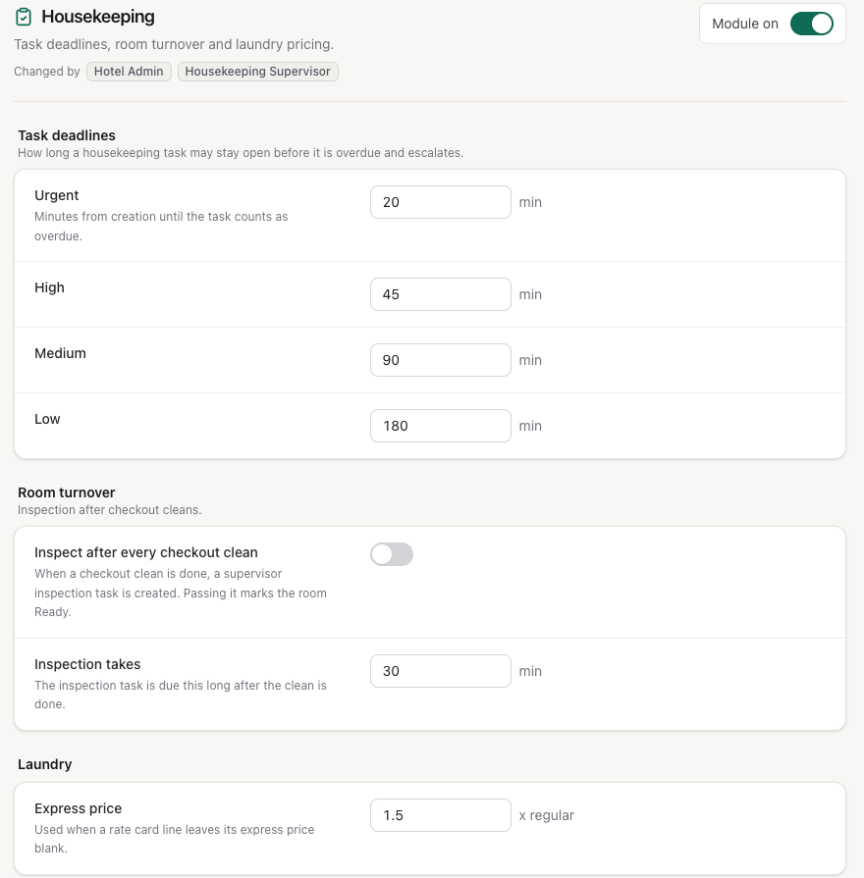Click the 'x regular' unit text
This screenshot has width=864, height=878.
pyautogui.click(x=546, y=815)
